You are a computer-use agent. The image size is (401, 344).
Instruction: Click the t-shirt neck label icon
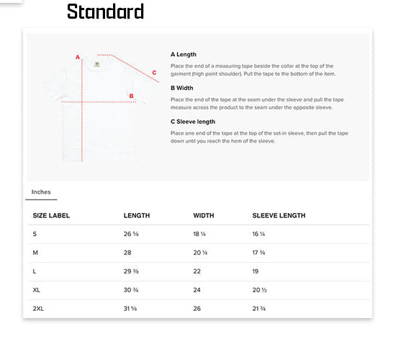(x=97, y=64)
